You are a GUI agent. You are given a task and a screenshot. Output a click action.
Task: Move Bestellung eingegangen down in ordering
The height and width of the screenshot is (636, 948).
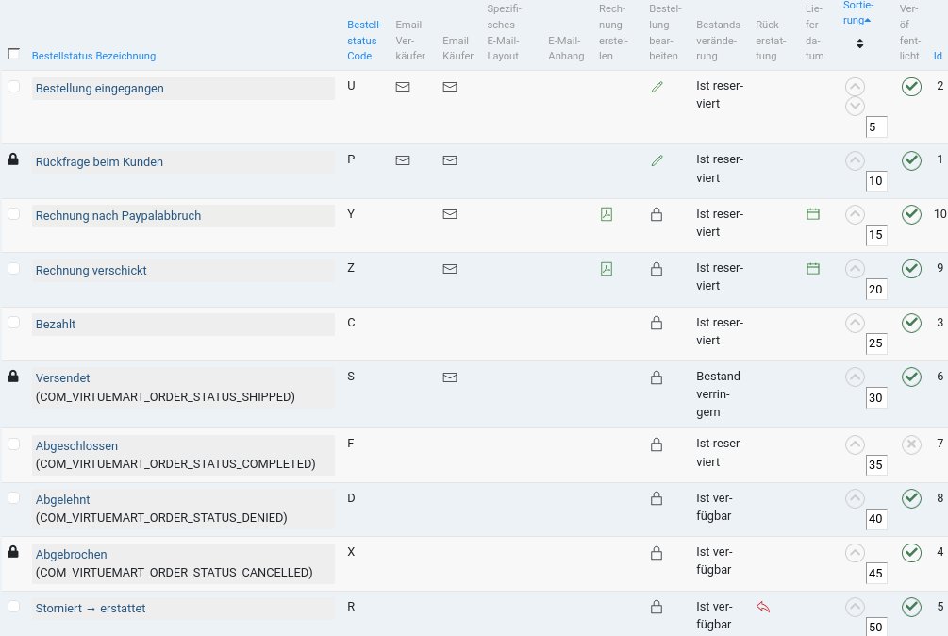pos(855,105)
